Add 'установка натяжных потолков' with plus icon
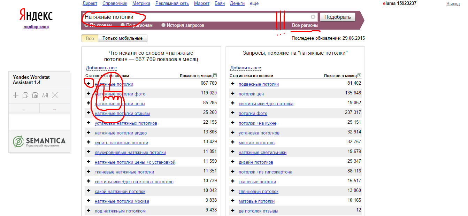The height and width of the screenshot is (216, 468). [x=89, y=123]
